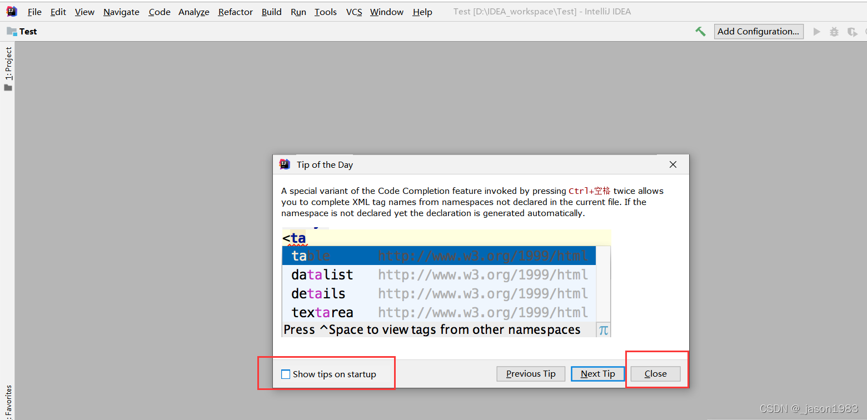Screen dimensions: 867x420
Task: Select the 'table' completion suggestion
Action: pos(439,256)
